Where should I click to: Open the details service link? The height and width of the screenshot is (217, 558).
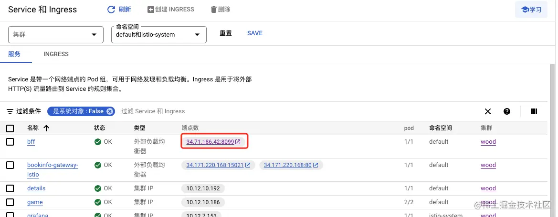[x=36, y=188]
